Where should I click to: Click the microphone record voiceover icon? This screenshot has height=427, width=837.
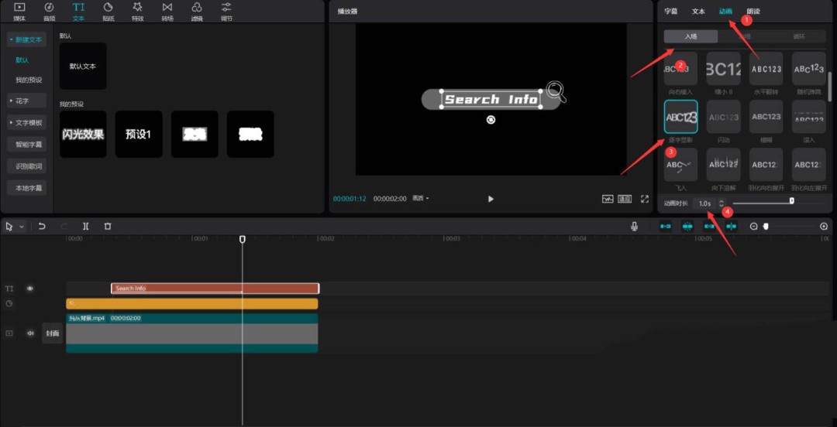click(x=634, y=226)
